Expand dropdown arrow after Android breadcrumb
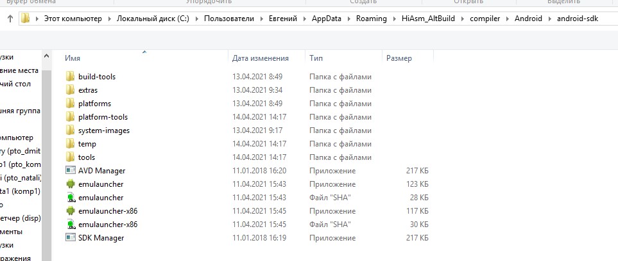Viewport: 618px width, 261px height. click(550, 19)
